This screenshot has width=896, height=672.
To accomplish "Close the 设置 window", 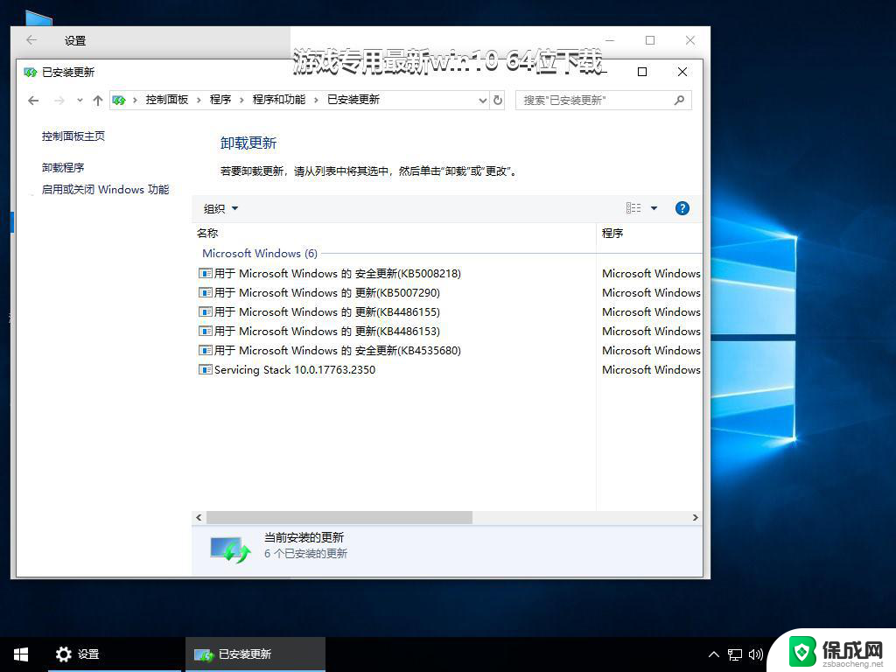I will point(690,40).
